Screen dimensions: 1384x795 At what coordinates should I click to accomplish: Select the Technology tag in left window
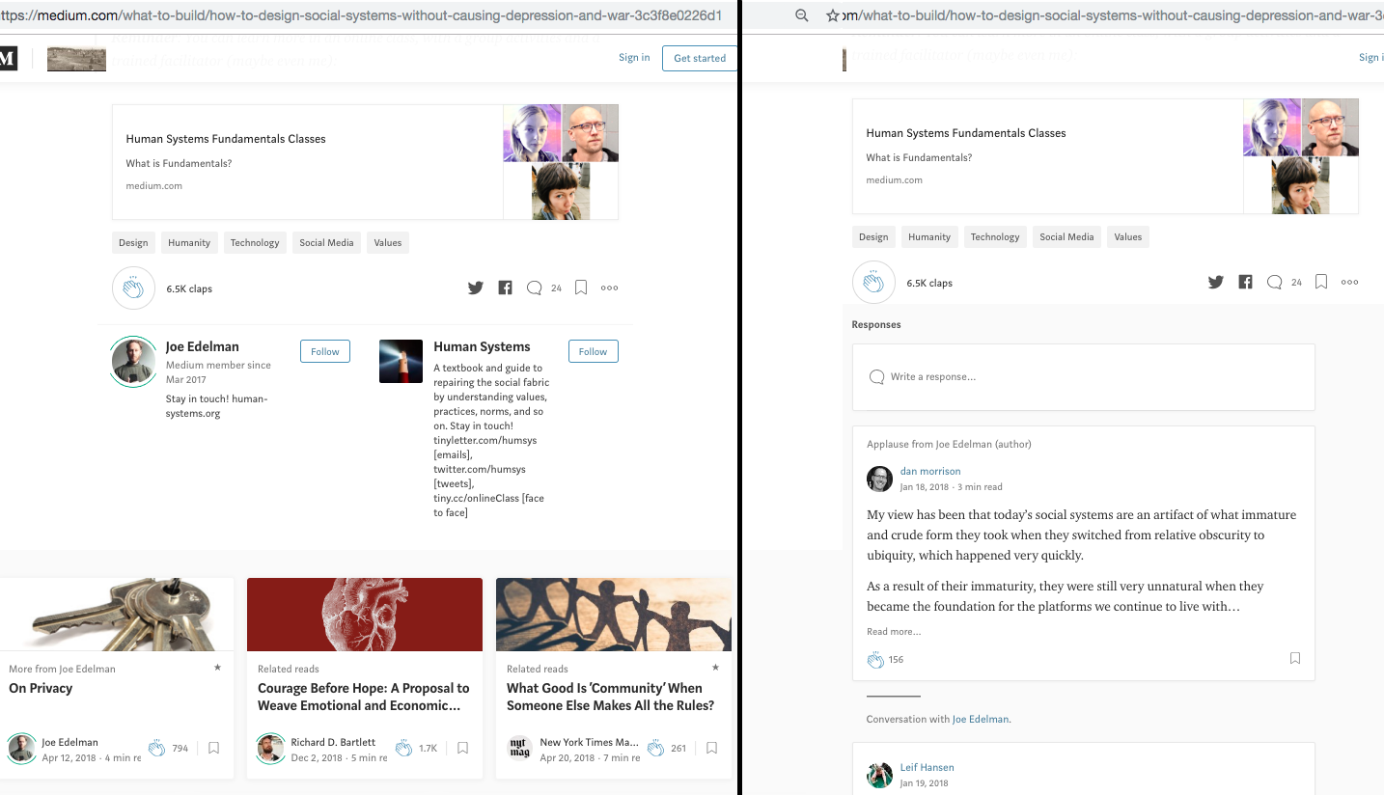tap(255, 243)
